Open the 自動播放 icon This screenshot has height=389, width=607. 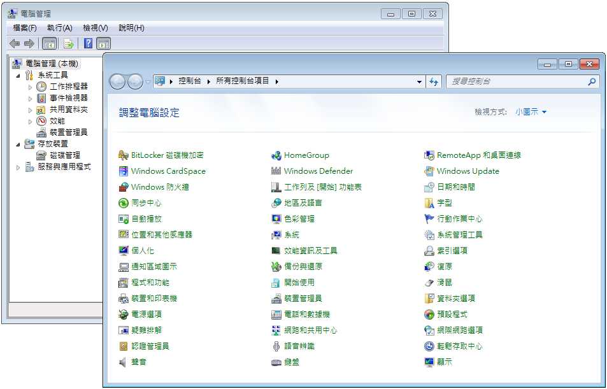click(x=123, y=218)
